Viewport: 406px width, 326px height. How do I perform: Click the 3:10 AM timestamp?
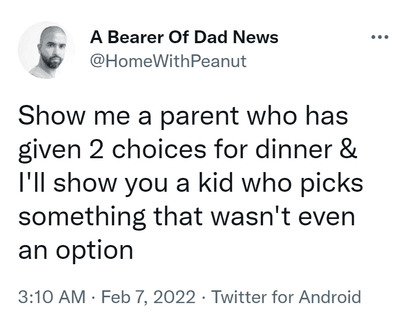[52, 297]
